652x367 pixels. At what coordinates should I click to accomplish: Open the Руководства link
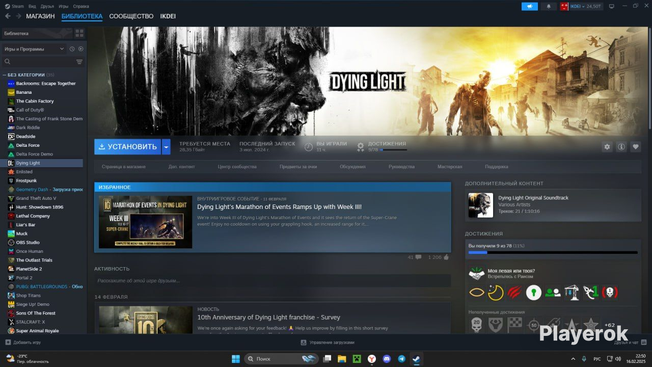point(401,167)
